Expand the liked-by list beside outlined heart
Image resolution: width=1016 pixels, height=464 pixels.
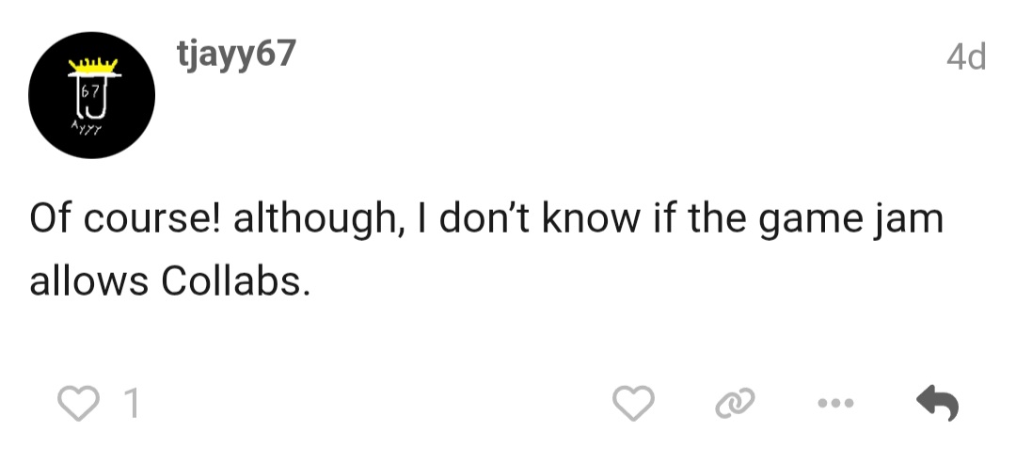click(x=132, y=405)
